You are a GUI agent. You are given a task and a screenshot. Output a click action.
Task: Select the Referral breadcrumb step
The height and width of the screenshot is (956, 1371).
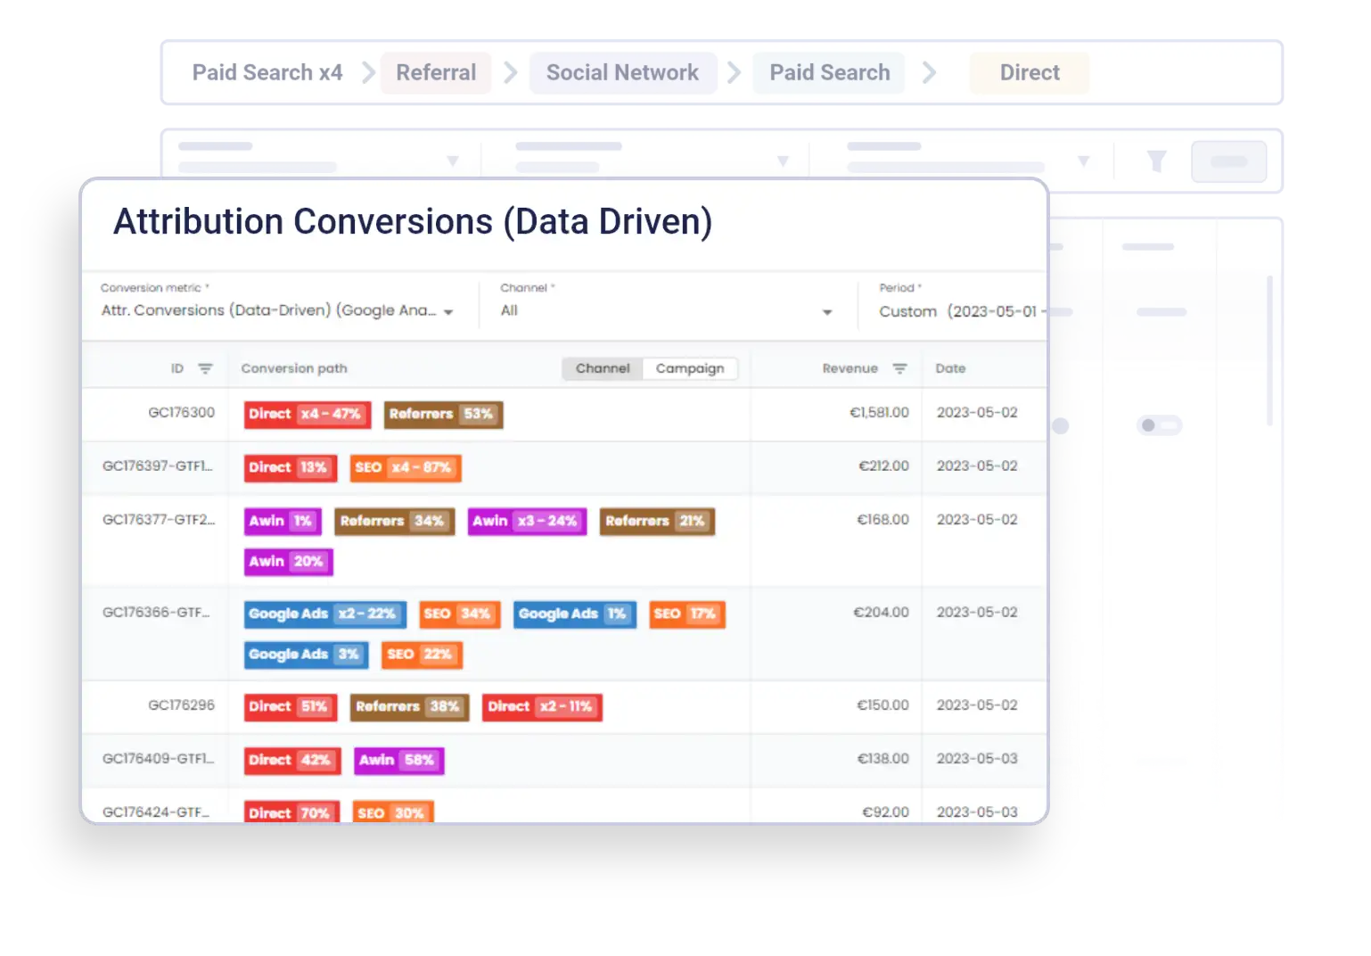(x=435, y=72)
